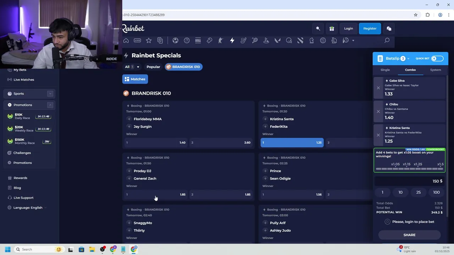454x255 pixels.
Task: Select the boxing glove sport icon
Action: [209, 40]
